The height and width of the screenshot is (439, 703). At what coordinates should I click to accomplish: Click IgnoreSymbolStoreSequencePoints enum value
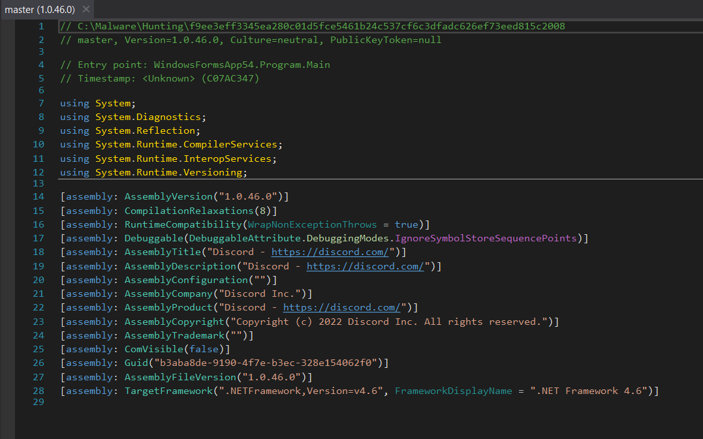click(486, 238)
